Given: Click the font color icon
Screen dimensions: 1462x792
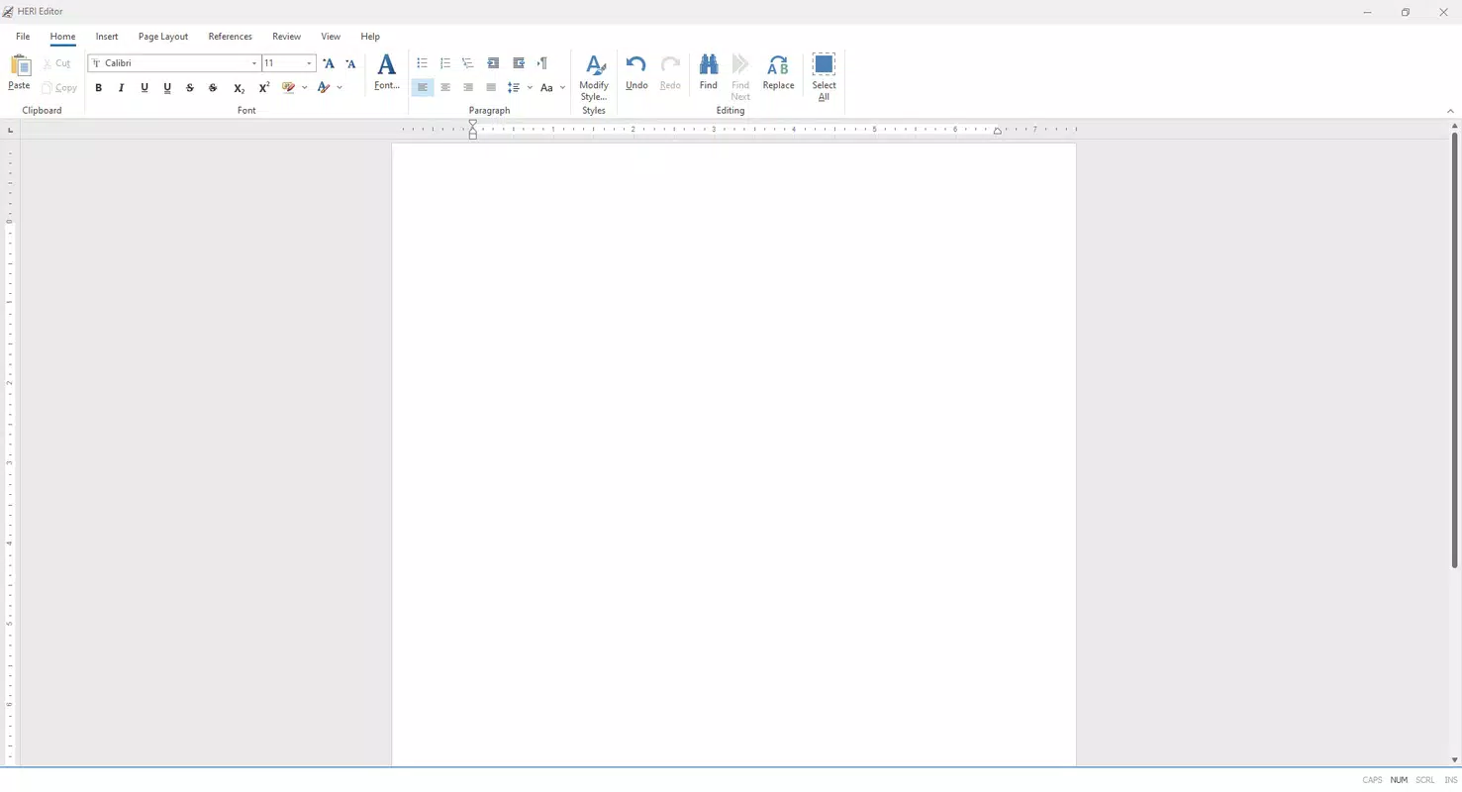Looking at the screenshot, I should click(323, 88).
